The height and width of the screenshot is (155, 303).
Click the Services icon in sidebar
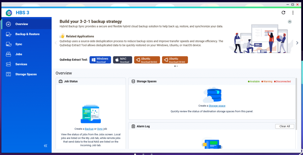[x=9, y=64]
